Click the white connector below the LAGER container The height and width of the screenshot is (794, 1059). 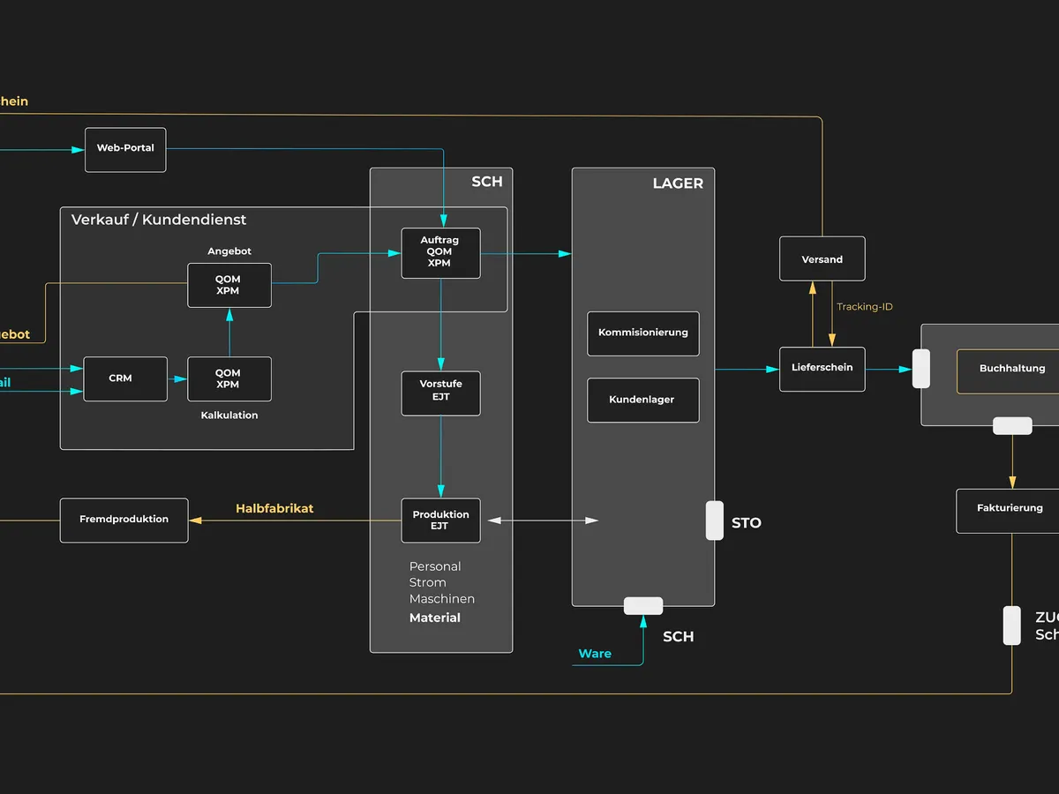tap(643, 606)
